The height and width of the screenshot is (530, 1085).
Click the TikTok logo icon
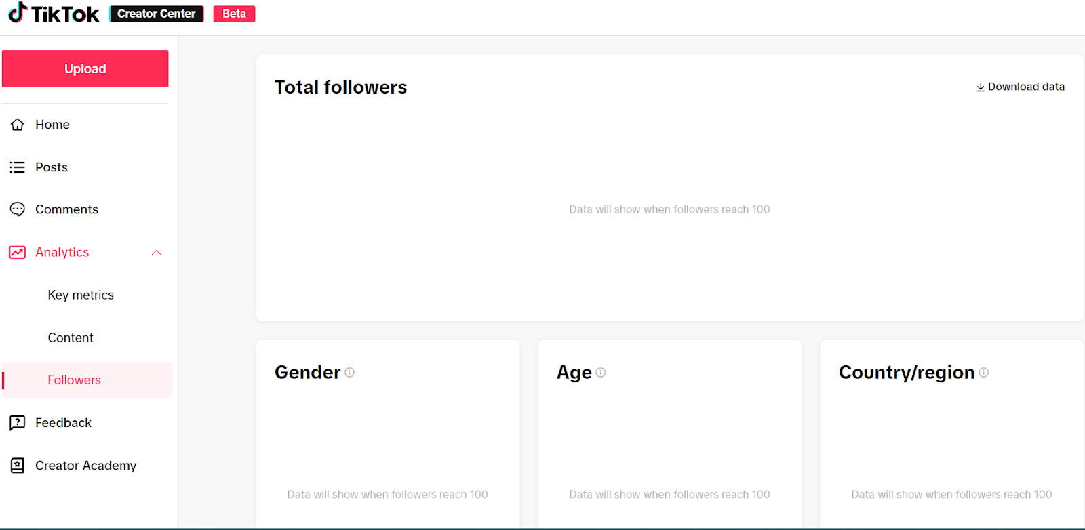(18, 12)
